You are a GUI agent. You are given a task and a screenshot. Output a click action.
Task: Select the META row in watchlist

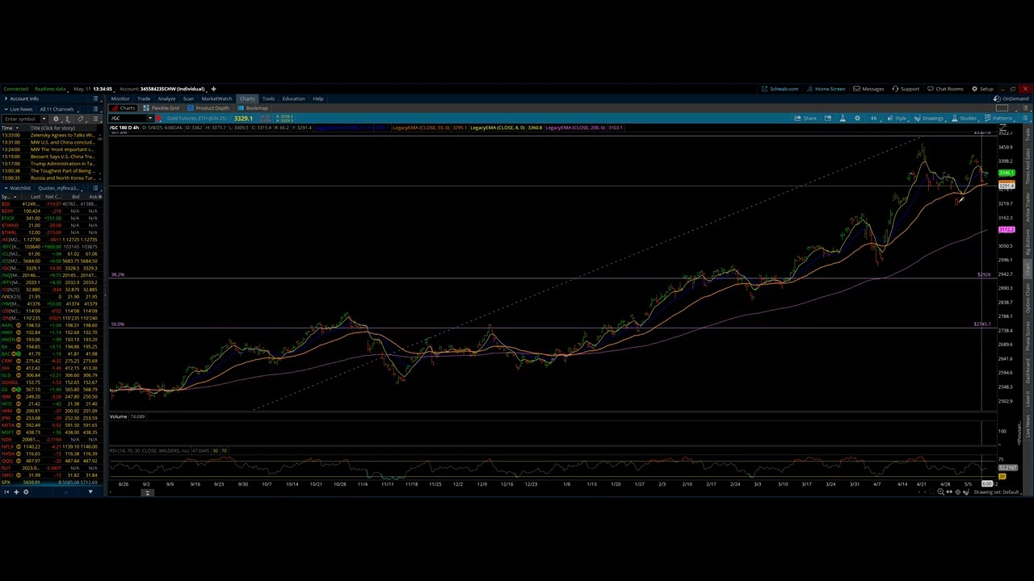[50, 425]
